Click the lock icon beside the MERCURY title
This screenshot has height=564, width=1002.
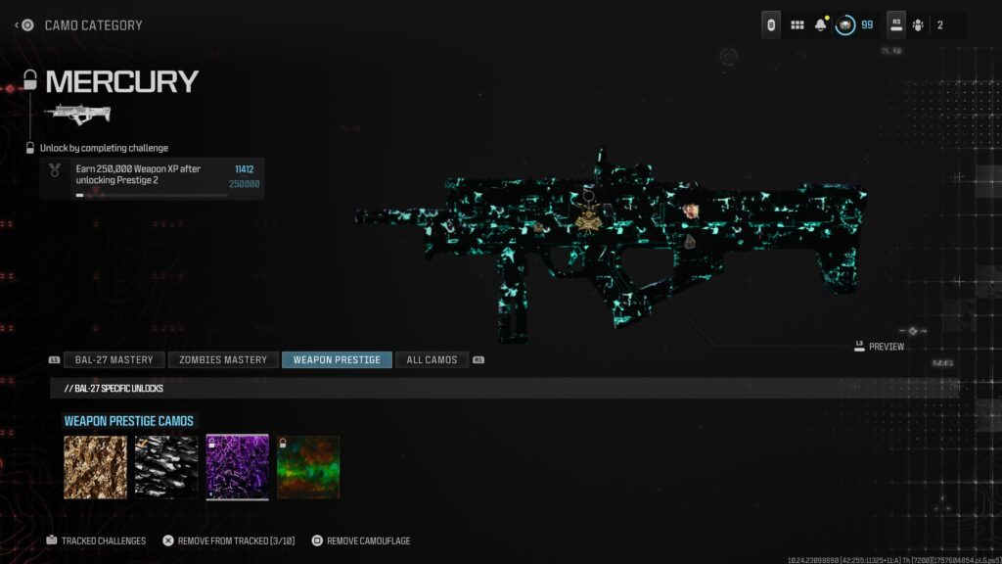pos(30,80)
